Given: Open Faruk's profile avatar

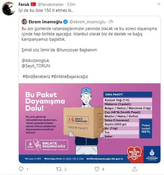Looking at the screenshot, I should [x=9, y=8].
